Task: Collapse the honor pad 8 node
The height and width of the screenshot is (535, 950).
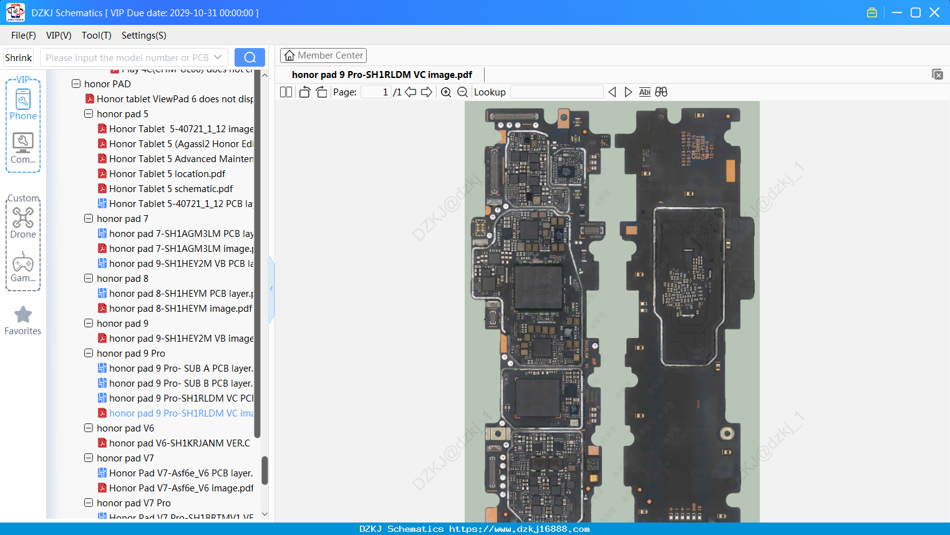Action: click(x=89, y=278)
